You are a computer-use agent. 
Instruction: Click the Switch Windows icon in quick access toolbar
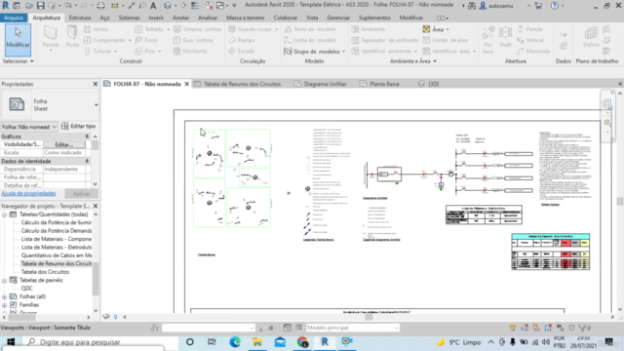pyautogui.click(x=220, y=6)
